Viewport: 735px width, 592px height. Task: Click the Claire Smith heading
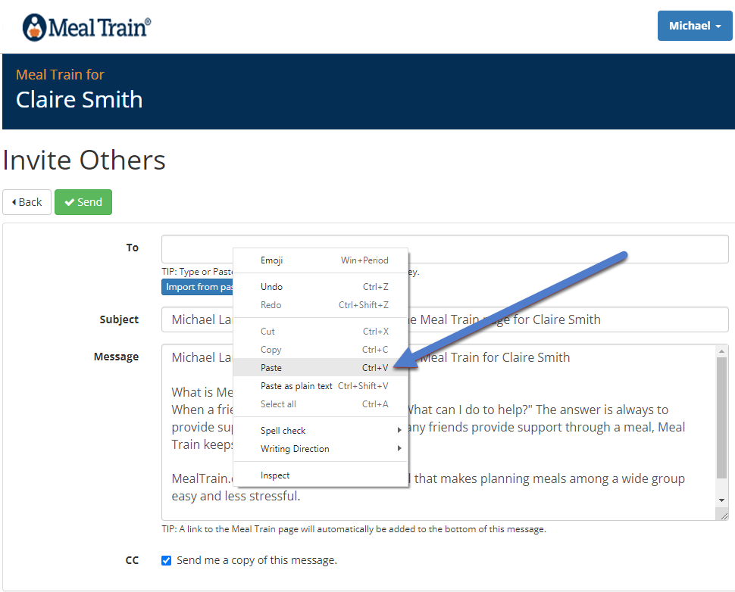(x=80, y=100)
